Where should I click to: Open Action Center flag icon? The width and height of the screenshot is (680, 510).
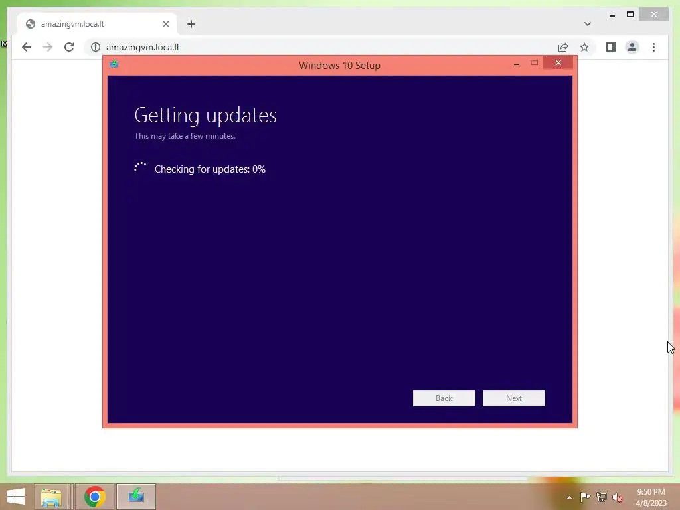585,497
